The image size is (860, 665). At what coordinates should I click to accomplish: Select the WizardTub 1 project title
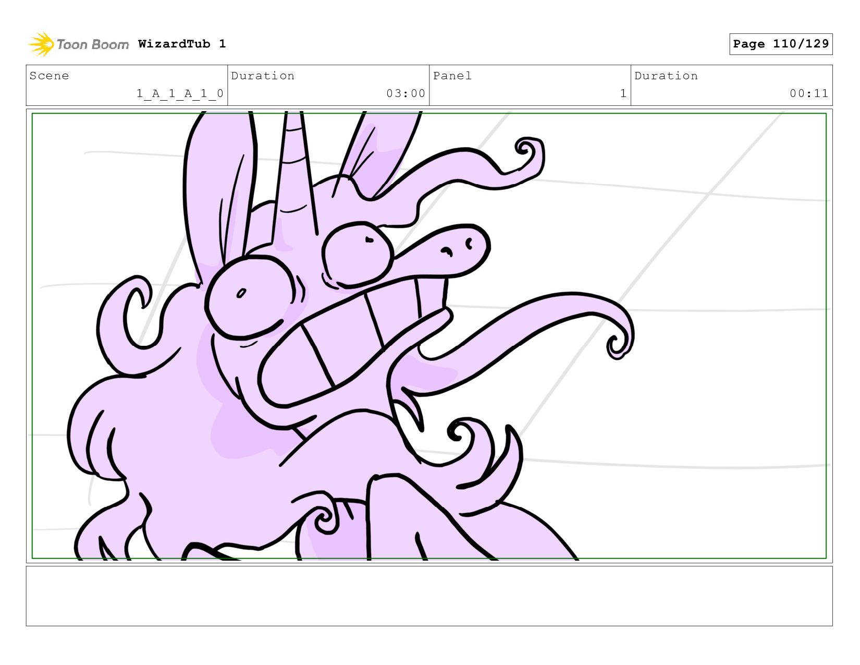[182, 44]
